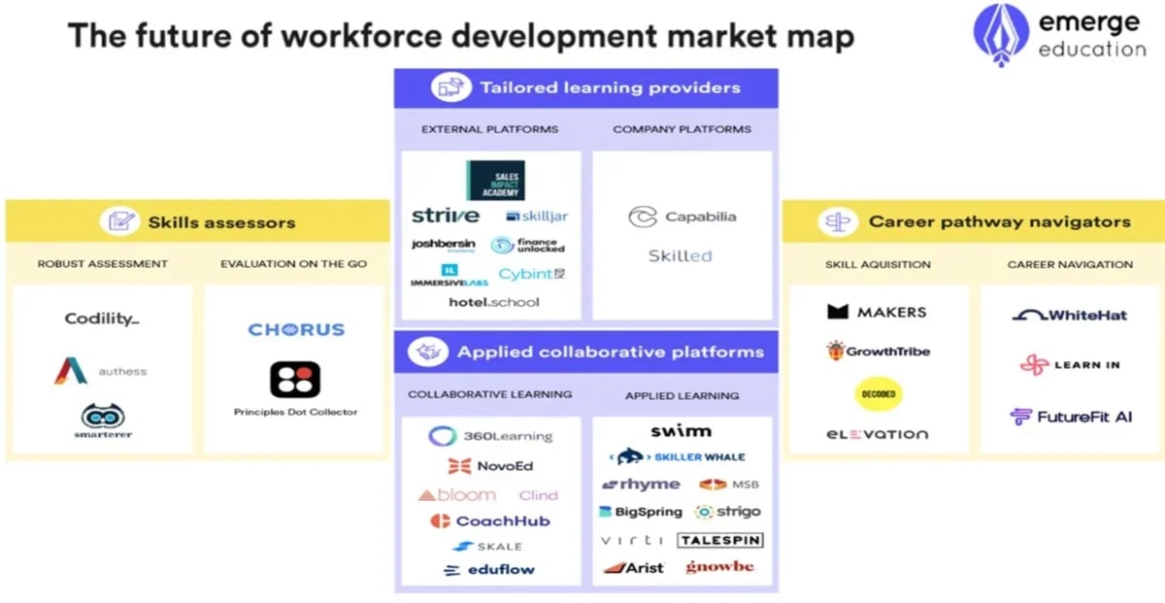Click the Principles Dot Collector app icon
Viewport: 1165px width, 603px height.
(295, 380)
